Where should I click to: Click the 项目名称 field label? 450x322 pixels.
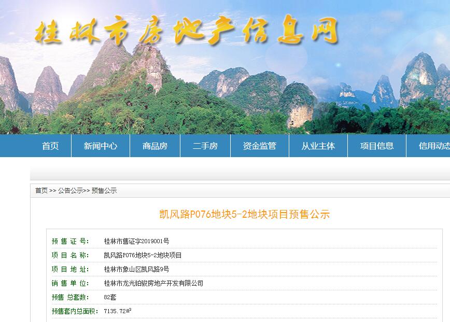click(x=71, y=255)
